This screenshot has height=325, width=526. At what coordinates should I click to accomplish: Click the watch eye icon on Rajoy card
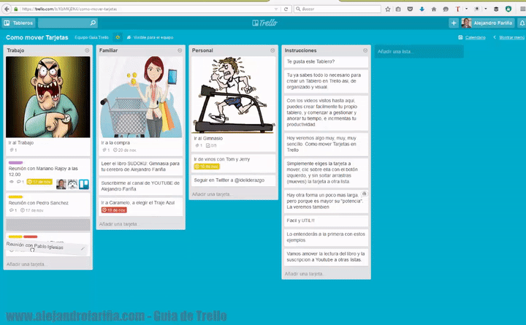[x=12, y=182]
